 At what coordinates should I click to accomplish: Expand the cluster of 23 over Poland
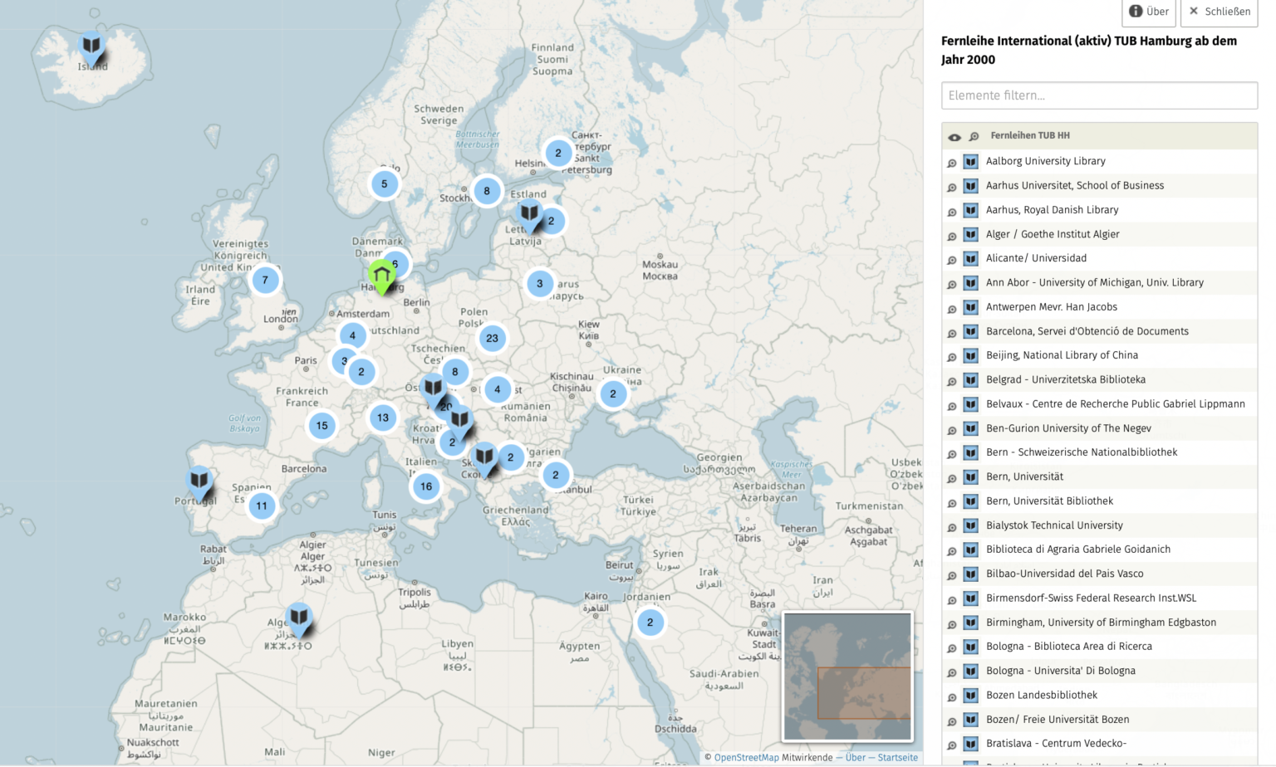493,338
